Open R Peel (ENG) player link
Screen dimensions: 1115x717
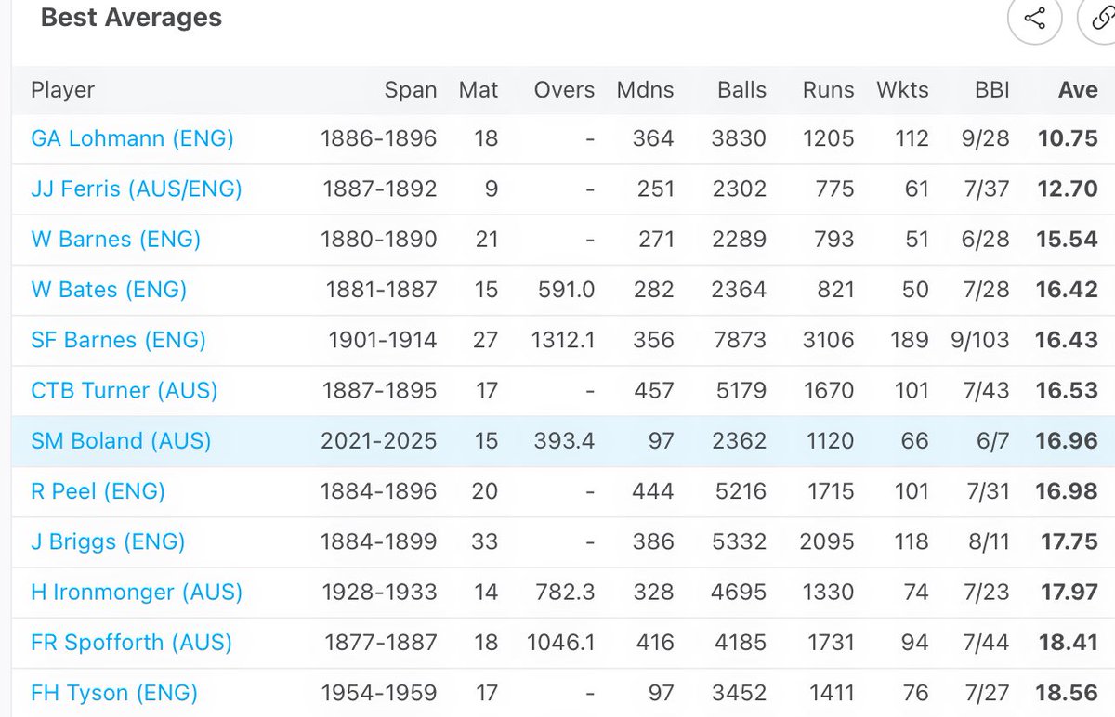[98, 490]
